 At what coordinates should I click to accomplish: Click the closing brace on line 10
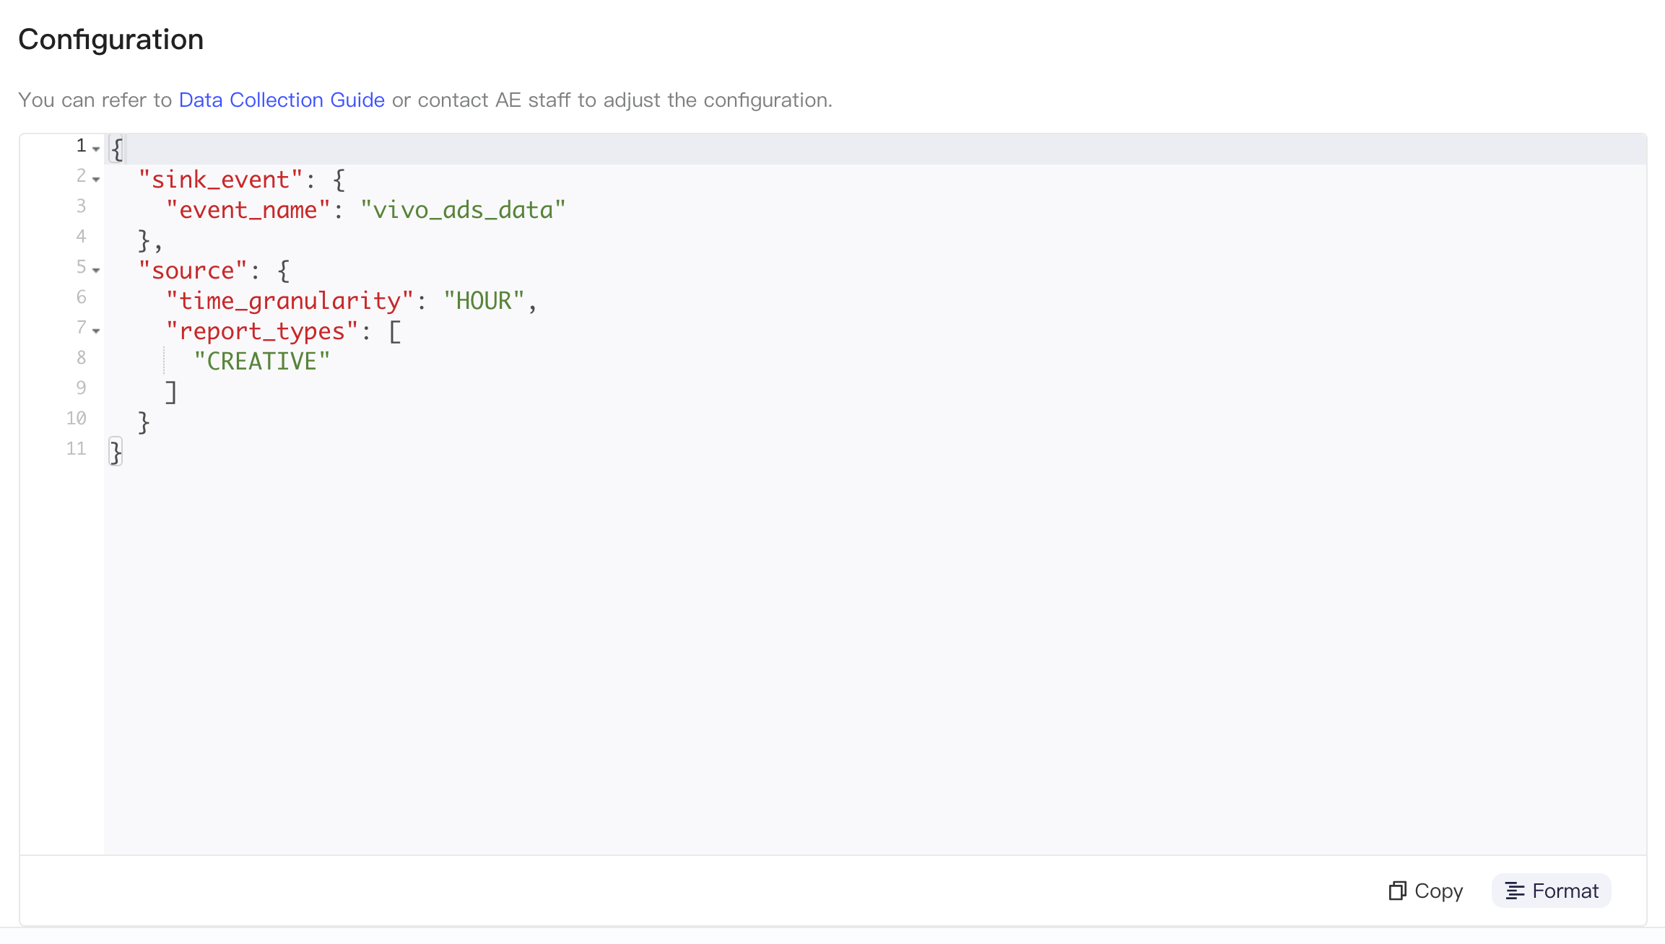tap(144, 422)
